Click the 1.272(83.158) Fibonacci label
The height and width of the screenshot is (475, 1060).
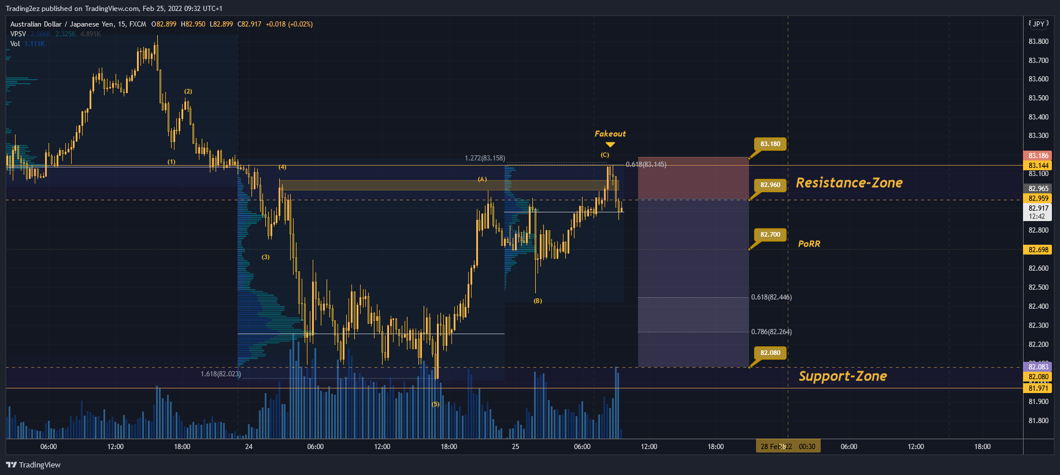[x=485, y=158]
